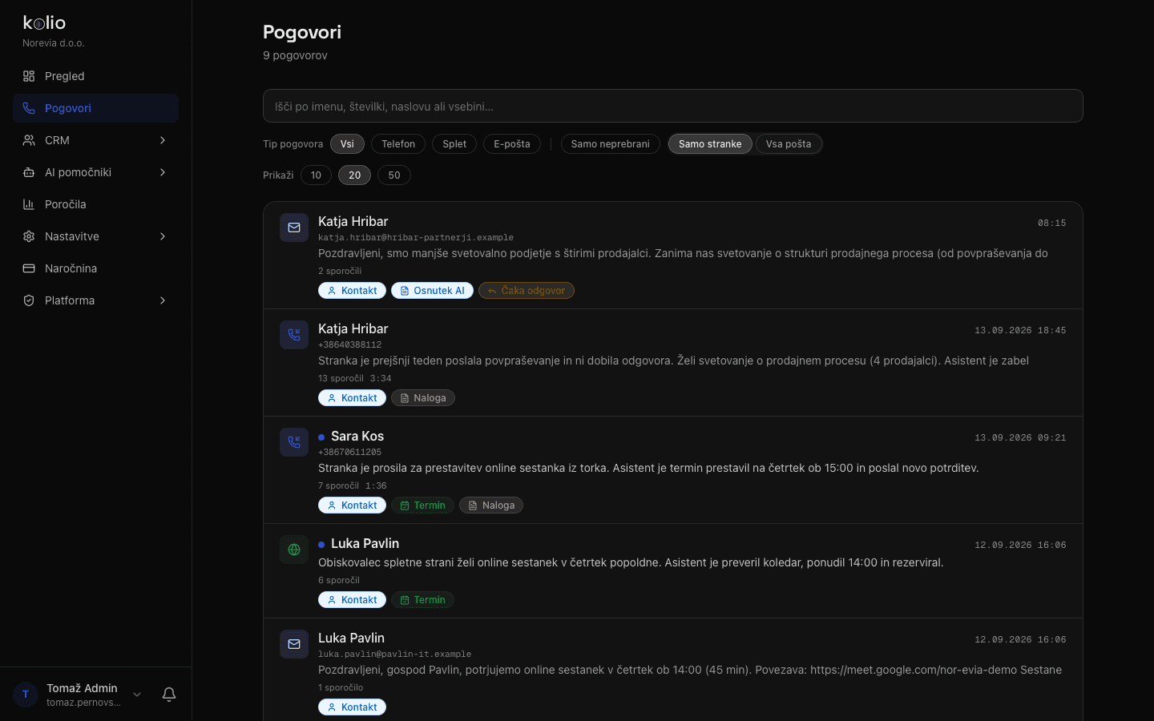1154x721 pixels.
Task: Click the Termin tag on Sara Kos conversation
Action: click(x=422, y=506)
